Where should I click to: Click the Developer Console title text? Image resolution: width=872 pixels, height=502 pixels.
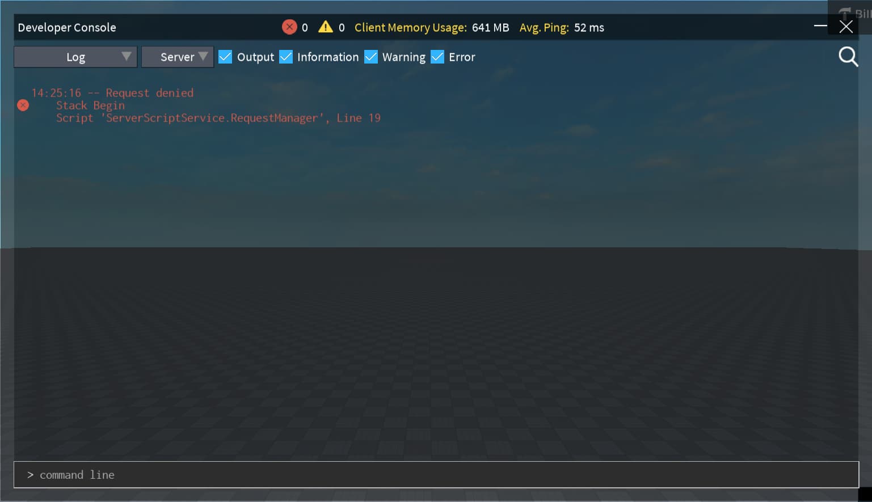point(66,27)
